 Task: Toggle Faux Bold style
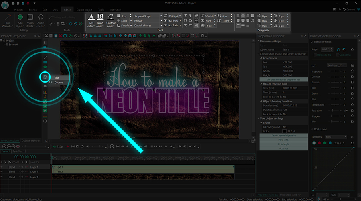[x=172, y=21]
